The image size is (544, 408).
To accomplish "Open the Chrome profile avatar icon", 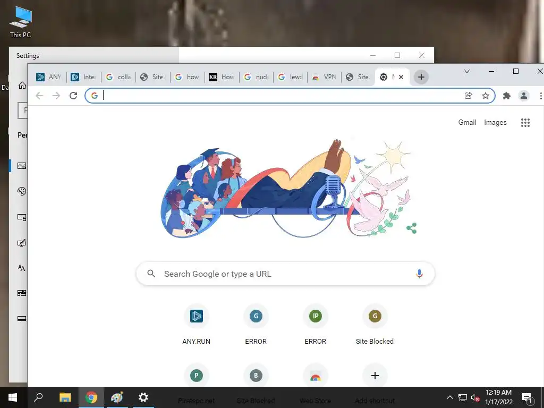I will pyautogui.click(x=524, y=96).
